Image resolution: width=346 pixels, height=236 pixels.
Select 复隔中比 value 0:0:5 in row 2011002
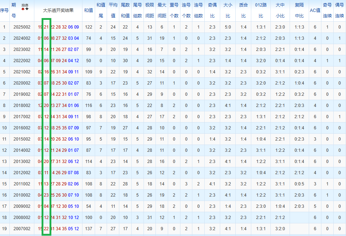(299, 184)
